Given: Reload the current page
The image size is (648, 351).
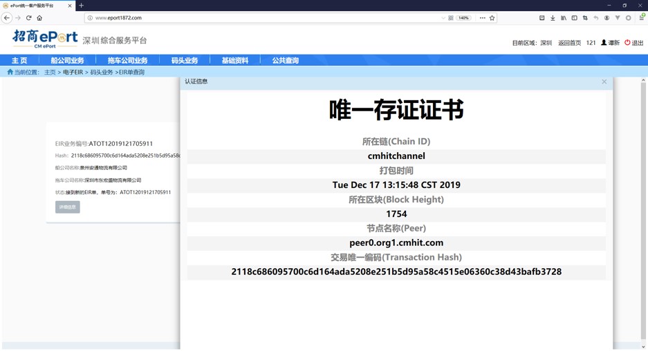Looking at the screenshot, I should [x=28, y=18].
